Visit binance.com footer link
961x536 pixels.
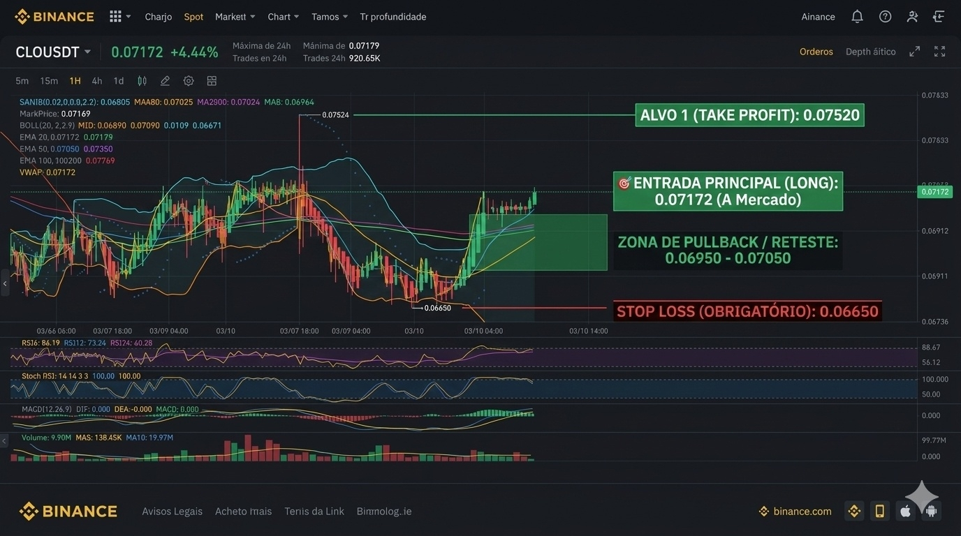(795, 512)
